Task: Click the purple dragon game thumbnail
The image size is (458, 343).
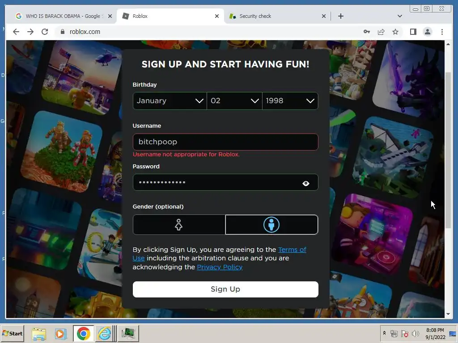Action: click(410, 79)
